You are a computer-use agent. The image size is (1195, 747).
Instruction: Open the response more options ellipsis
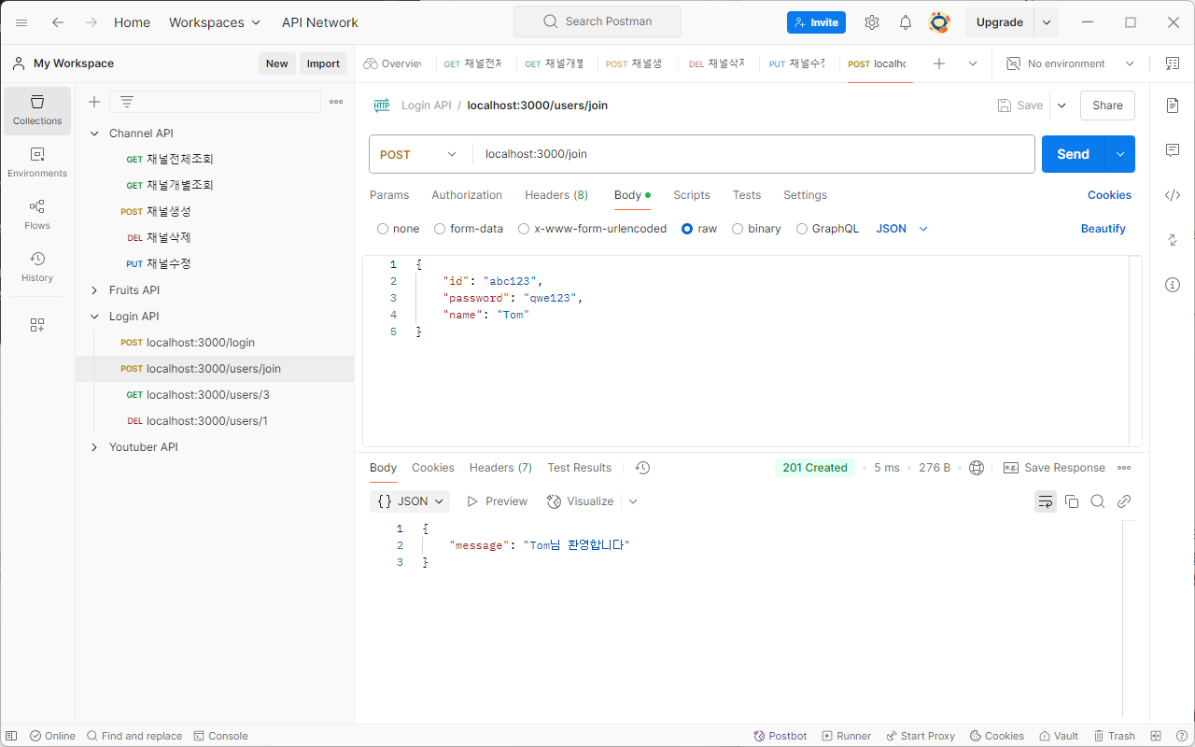[1124, 468]
